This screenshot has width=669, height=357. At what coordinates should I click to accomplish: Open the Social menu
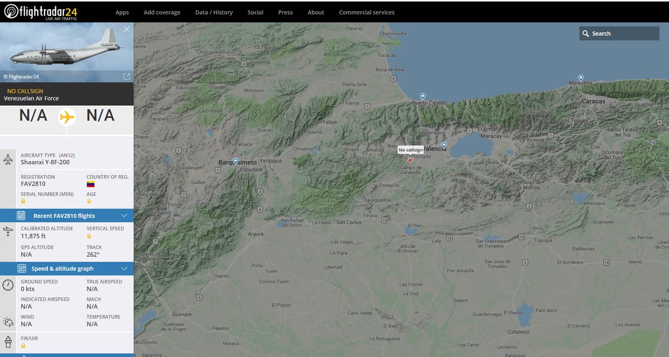255,12
